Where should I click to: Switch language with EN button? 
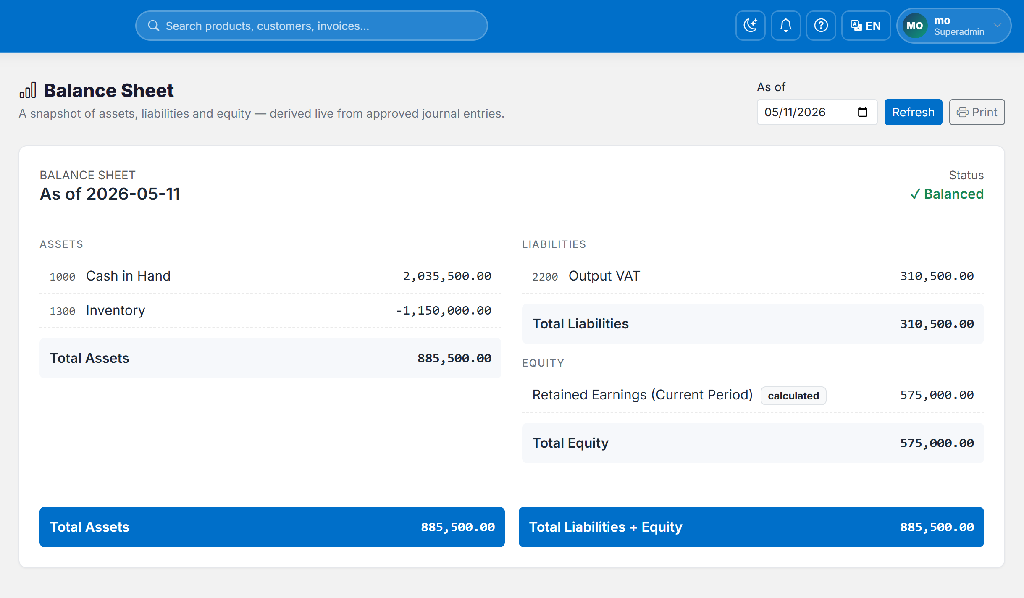(866, 26)
